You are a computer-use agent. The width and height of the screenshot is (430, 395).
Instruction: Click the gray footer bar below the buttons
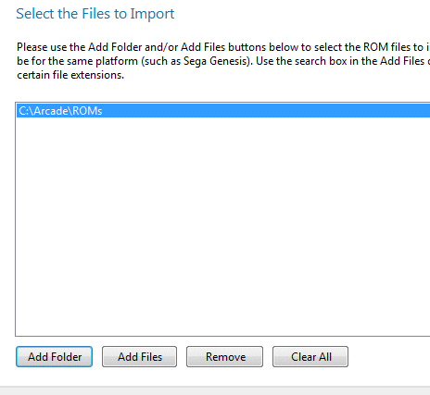[x=215, y=390]
